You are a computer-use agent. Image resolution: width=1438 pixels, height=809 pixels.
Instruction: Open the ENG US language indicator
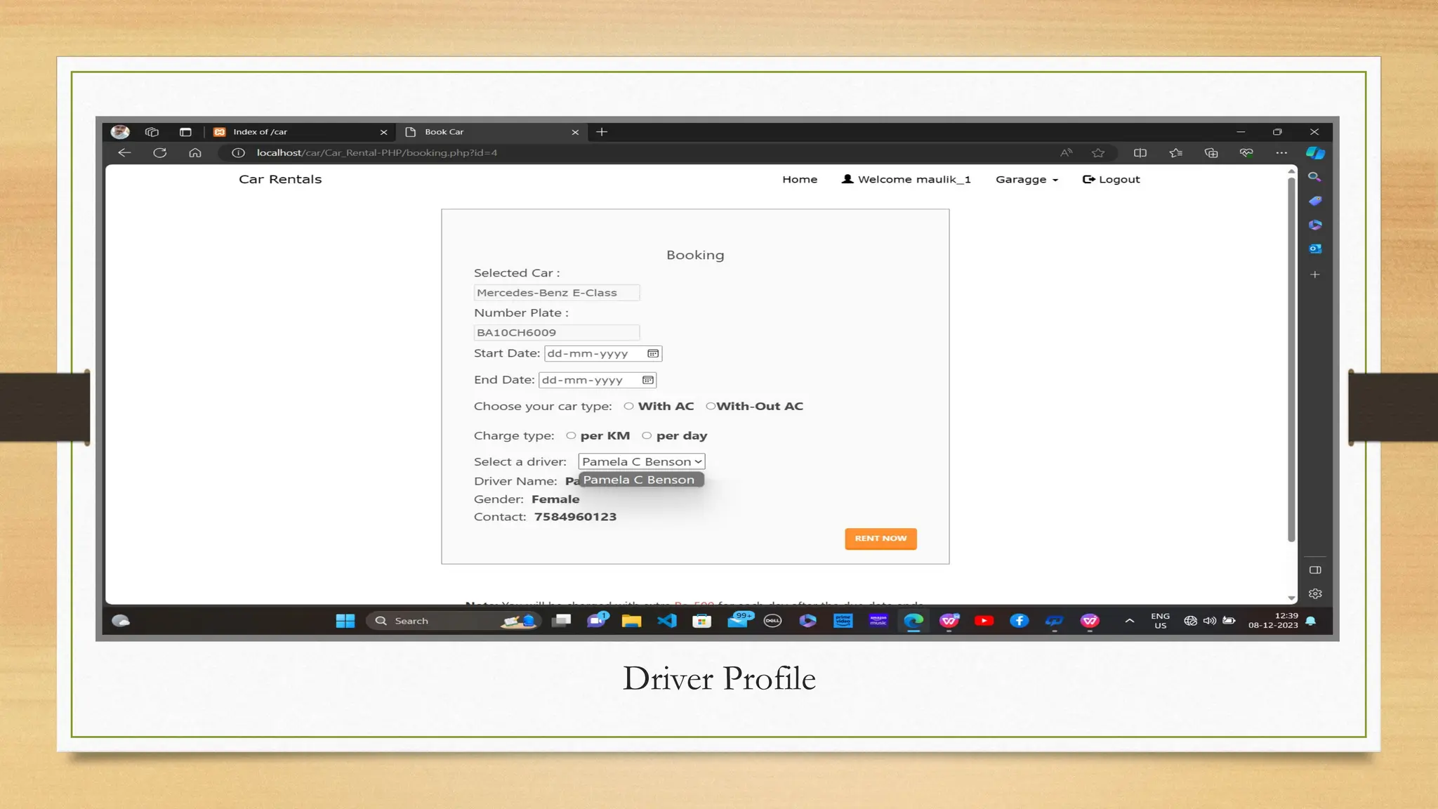1161,621
